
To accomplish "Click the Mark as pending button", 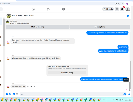I will pos(38,27).
